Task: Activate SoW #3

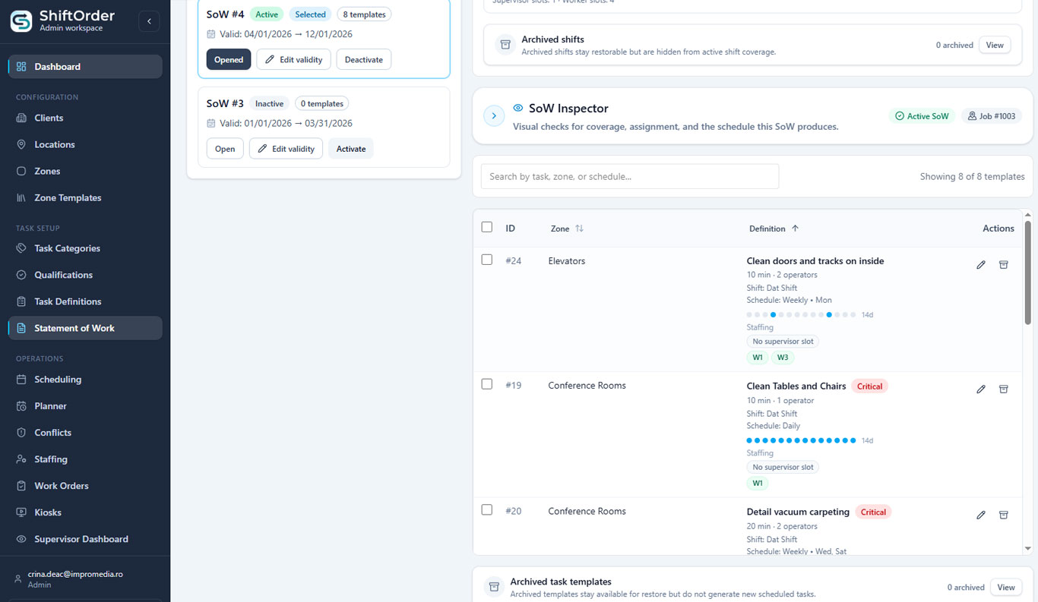Action: pos(351,149)
